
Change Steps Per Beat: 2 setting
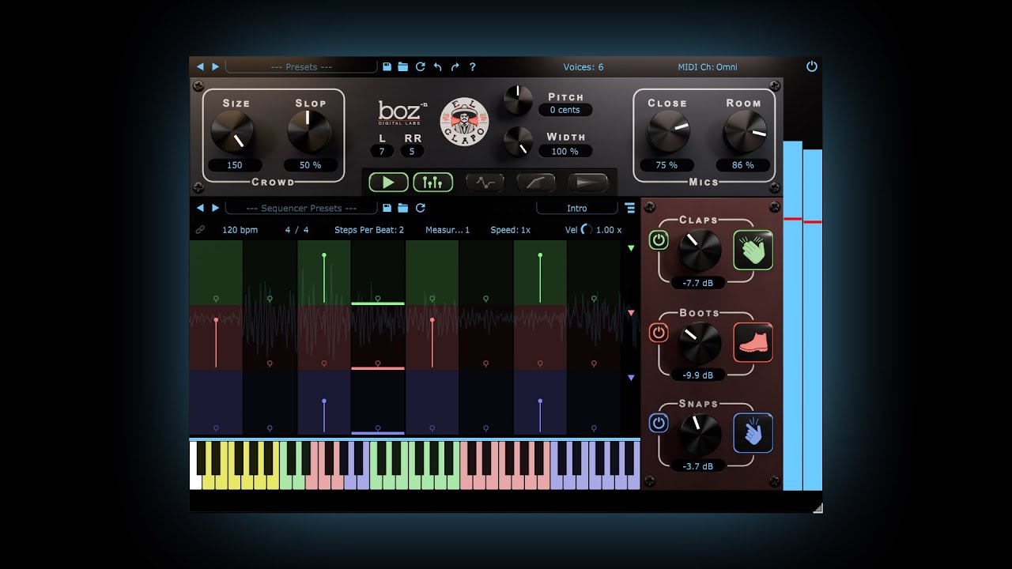pyautogui.click(x=369, y=230)
